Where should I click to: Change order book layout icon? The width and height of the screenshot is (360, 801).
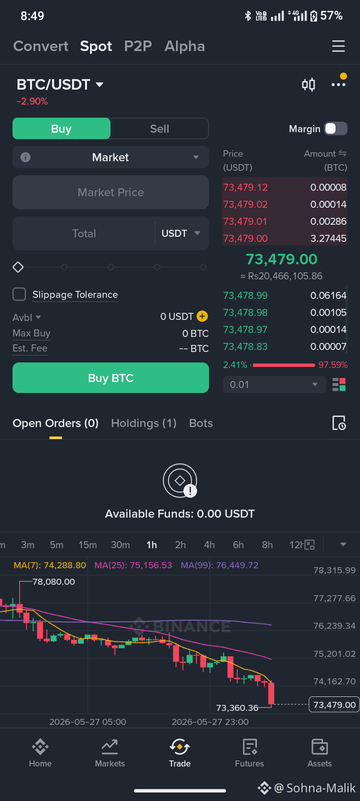coord(339,384)
